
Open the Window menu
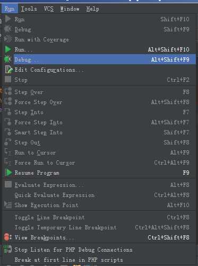point(70,8)
